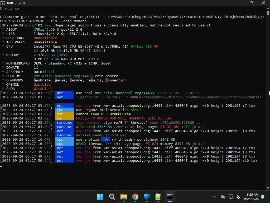Click the console scrollbar down arrow
The width and height of the screenshot is (270, 203).
pyautogui.click(x=268, y=188)
